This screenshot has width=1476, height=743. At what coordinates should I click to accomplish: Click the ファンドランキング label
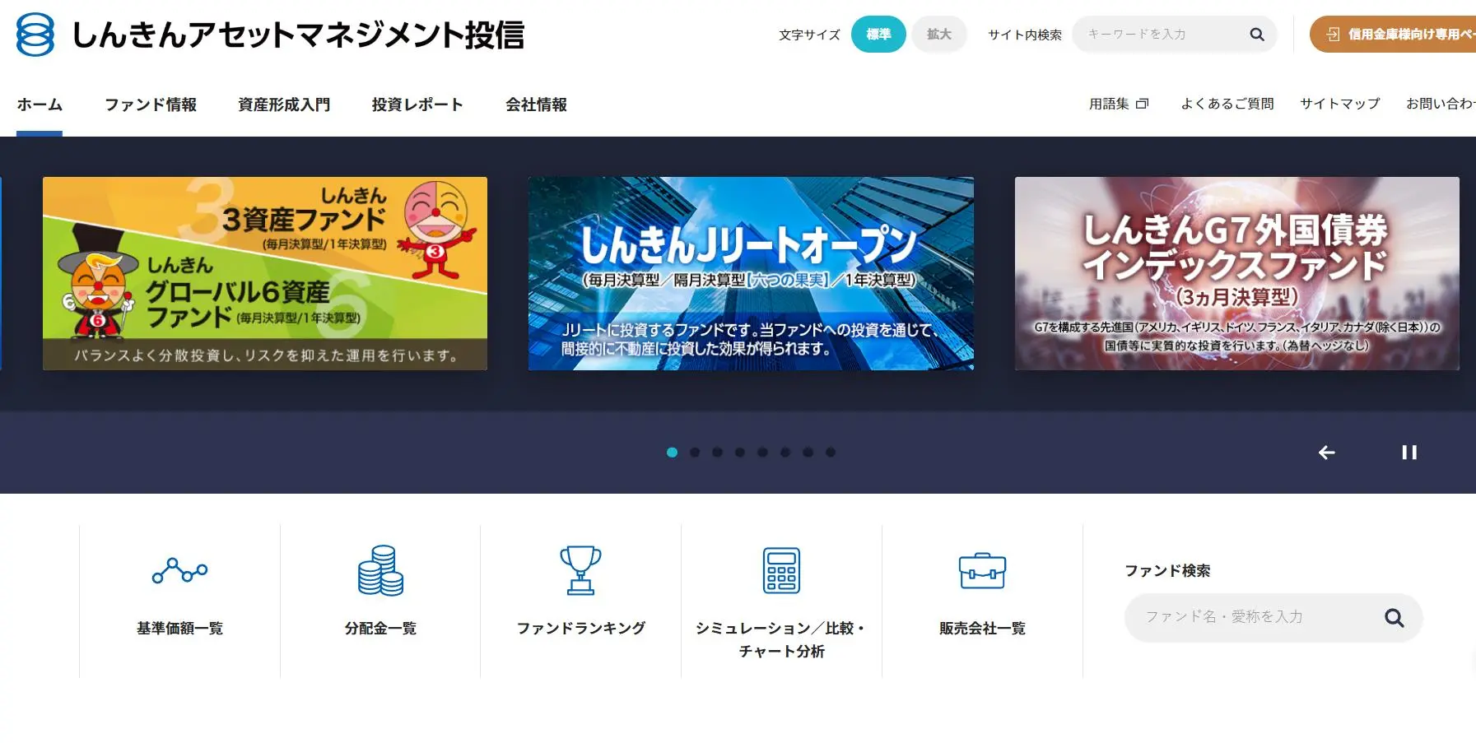[580, 629]
